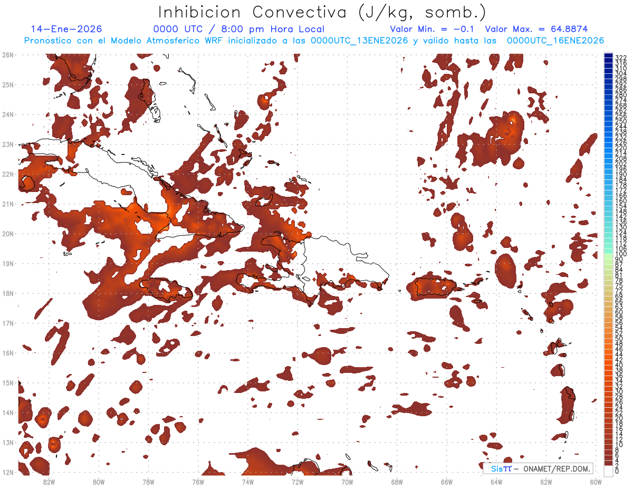Click the '76W' longitude label
Image resolution: width=633 pixels, height=489 pixels.
coord(198,481)
